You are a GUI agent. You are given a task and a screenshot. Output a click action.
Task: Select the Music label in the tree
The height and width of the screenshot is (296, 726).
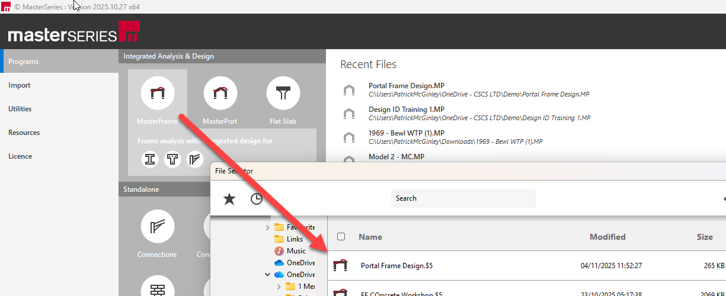pos(296,251)
